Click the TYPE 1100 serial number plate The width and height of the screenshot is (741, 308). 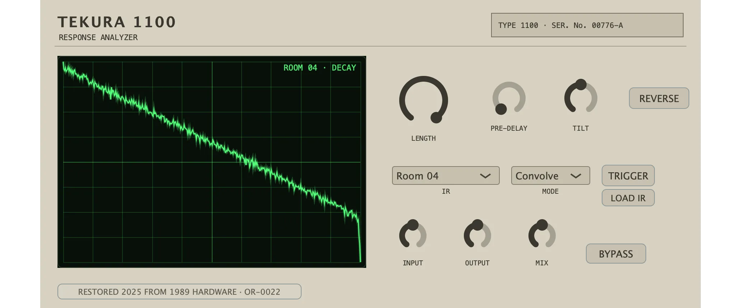click(587, 25)
